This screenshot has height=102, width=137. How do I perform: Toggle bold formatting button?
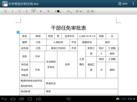(5, 11)
